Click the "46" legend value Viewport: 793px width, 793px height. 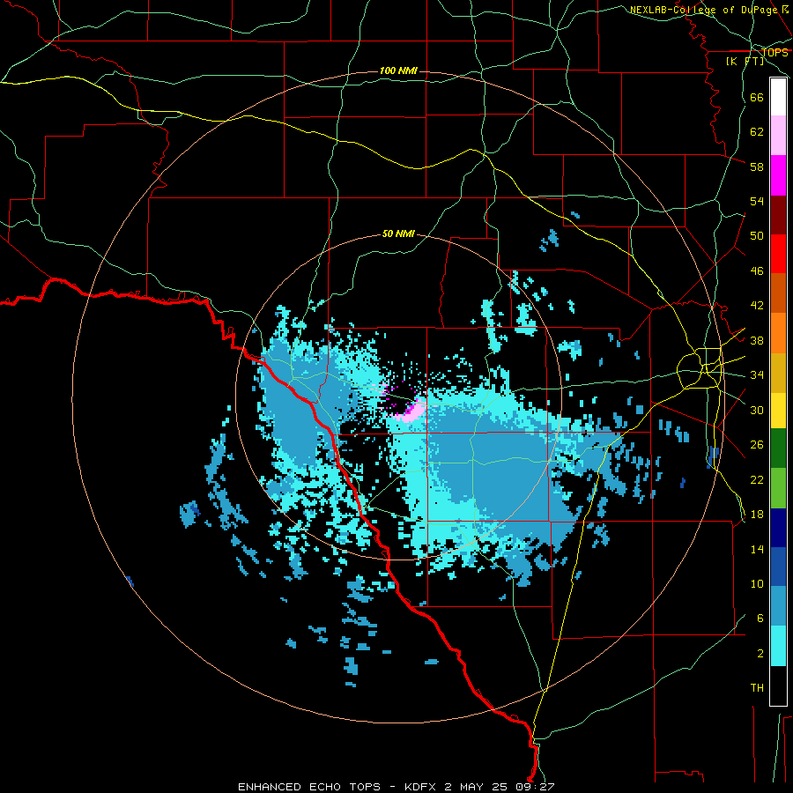[757, 271]
